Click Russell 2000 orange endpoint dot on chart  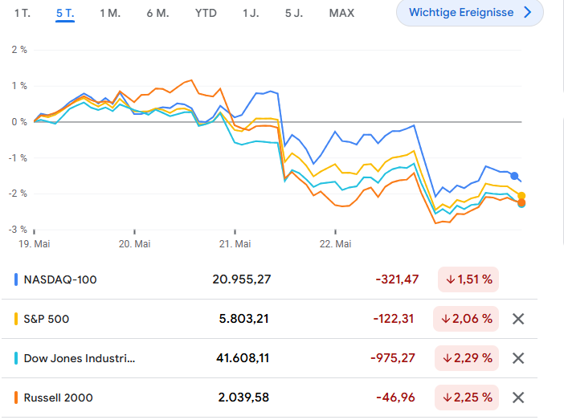[521, 202]
